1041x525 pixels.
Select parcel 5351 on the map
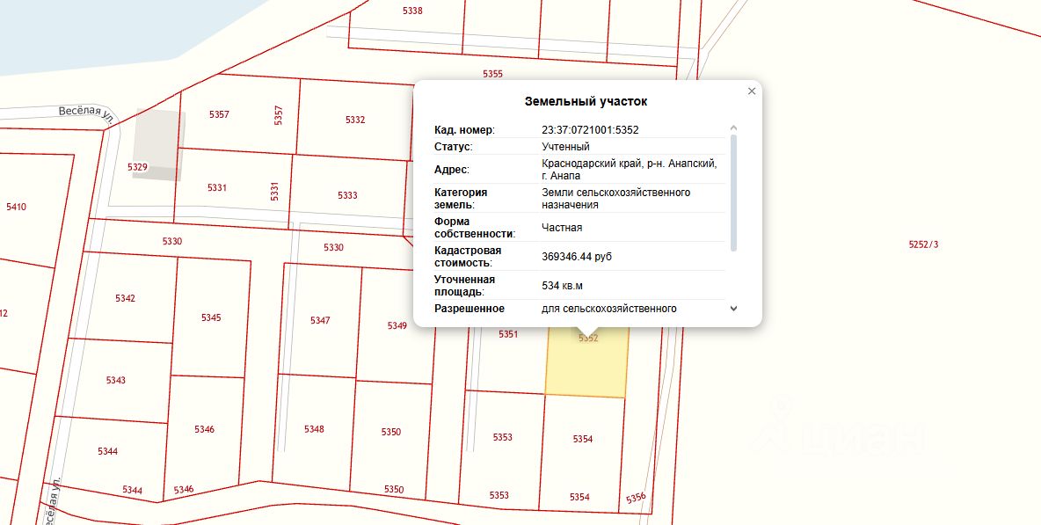click(x=508, y=334)
